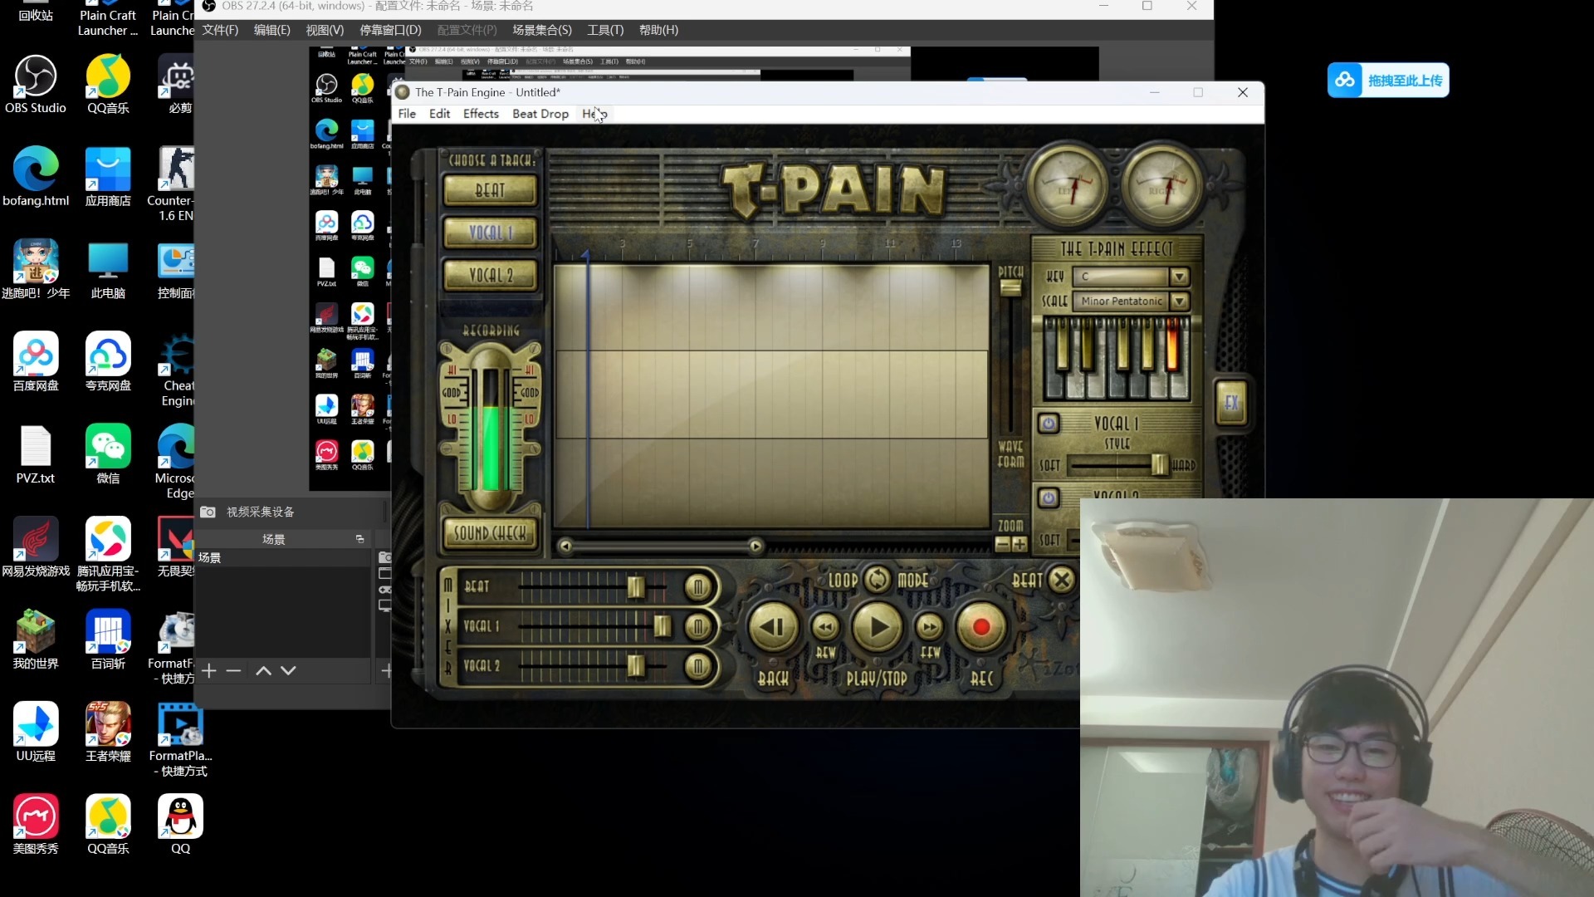Open the QQ音乐 desktop icon near top
The image size is (1594, 897).
(108, 84)
